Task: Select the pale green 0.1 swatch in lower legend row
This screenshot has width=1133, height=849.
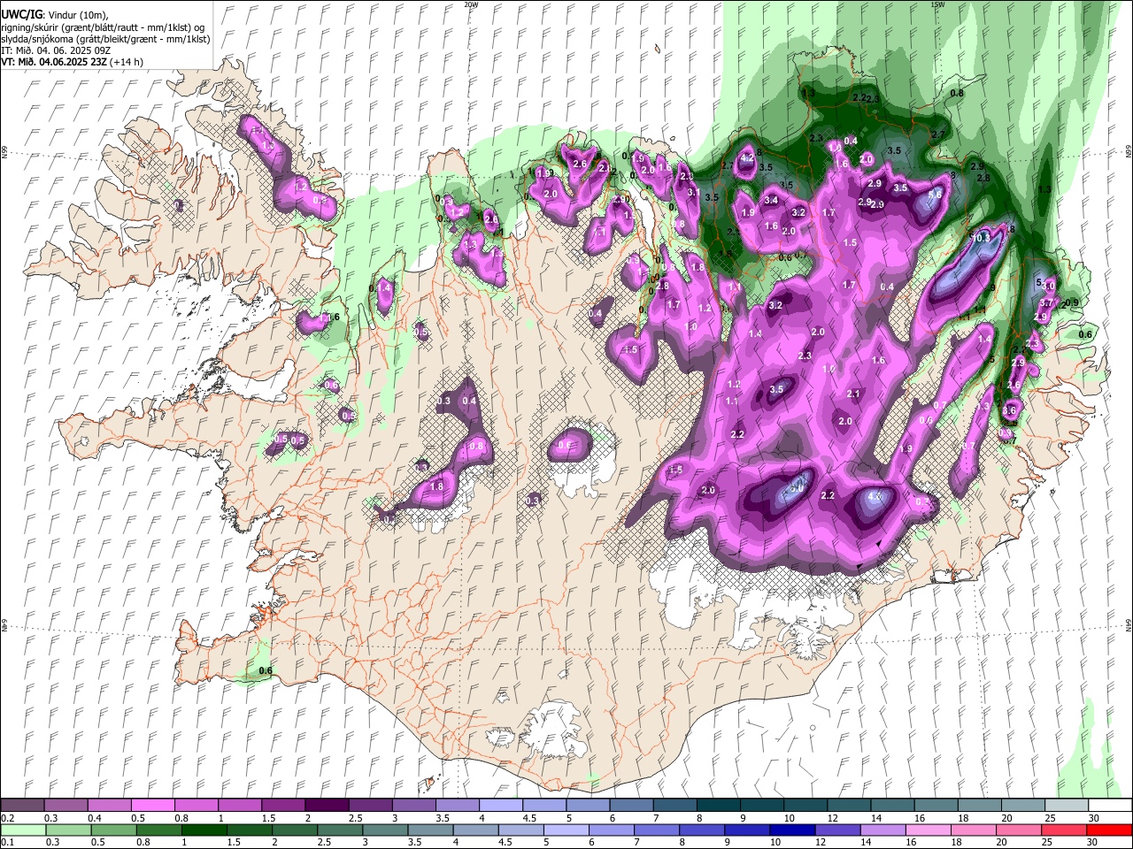Action: click(x=22, y=830)
